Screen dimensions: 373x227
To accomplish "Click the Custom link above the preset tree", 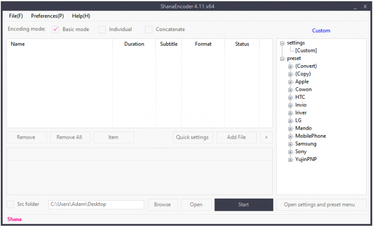I will (x=321, y=30).
